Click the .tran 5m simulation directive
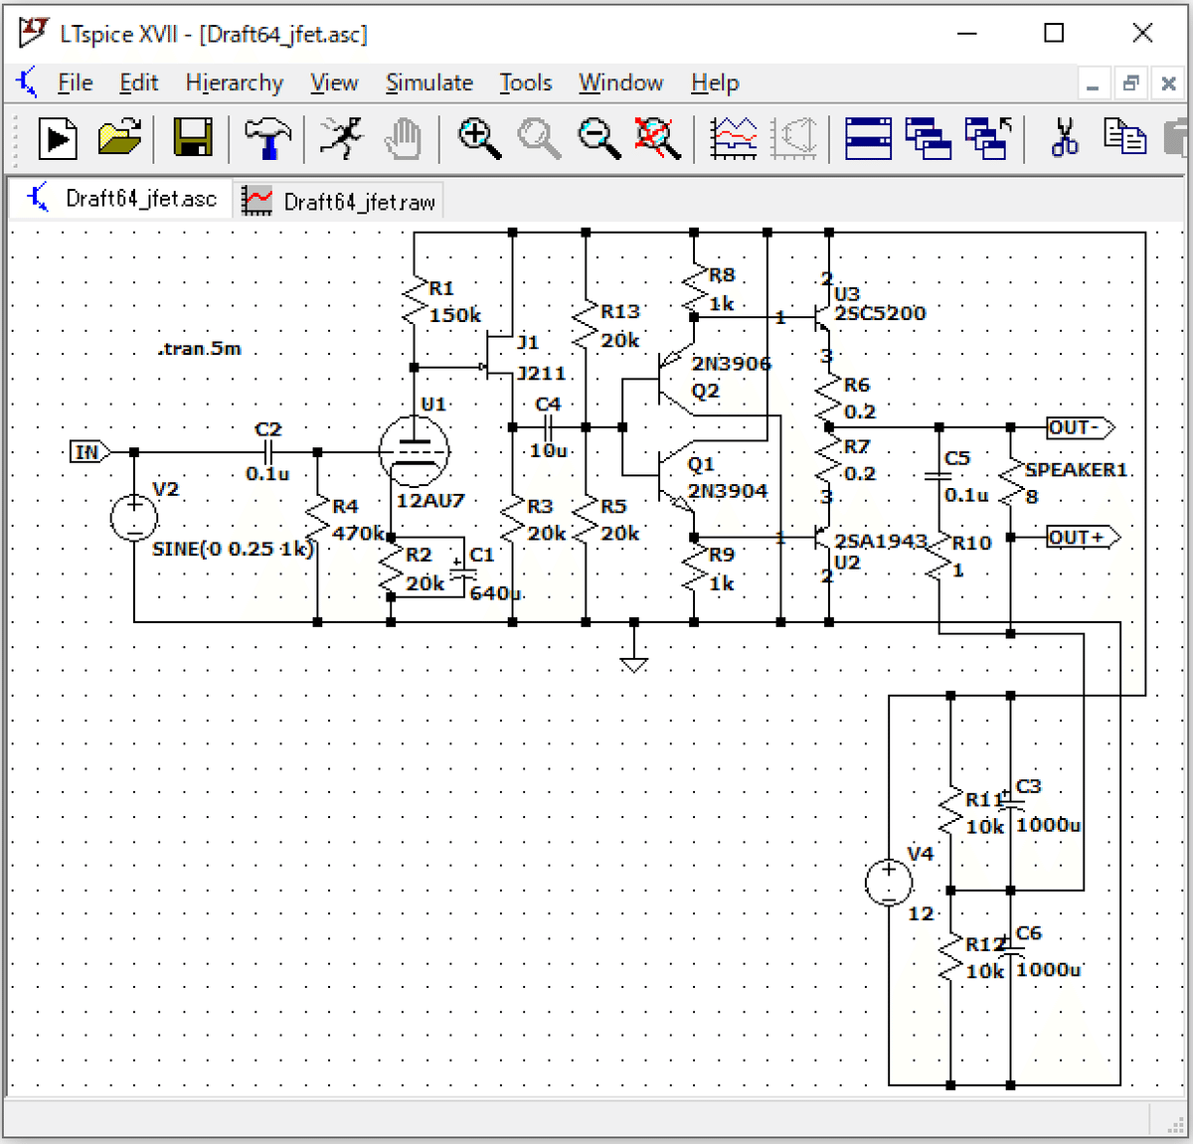 [x=199, y=348]
